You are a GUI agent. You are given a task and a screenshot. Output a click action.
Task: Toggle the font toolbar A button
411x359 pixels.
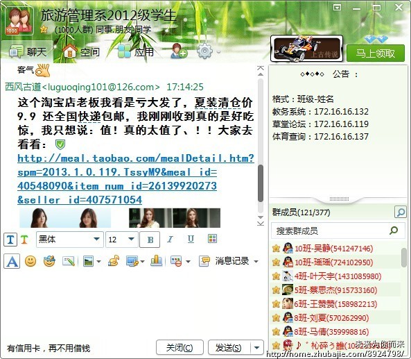point(12,261)
